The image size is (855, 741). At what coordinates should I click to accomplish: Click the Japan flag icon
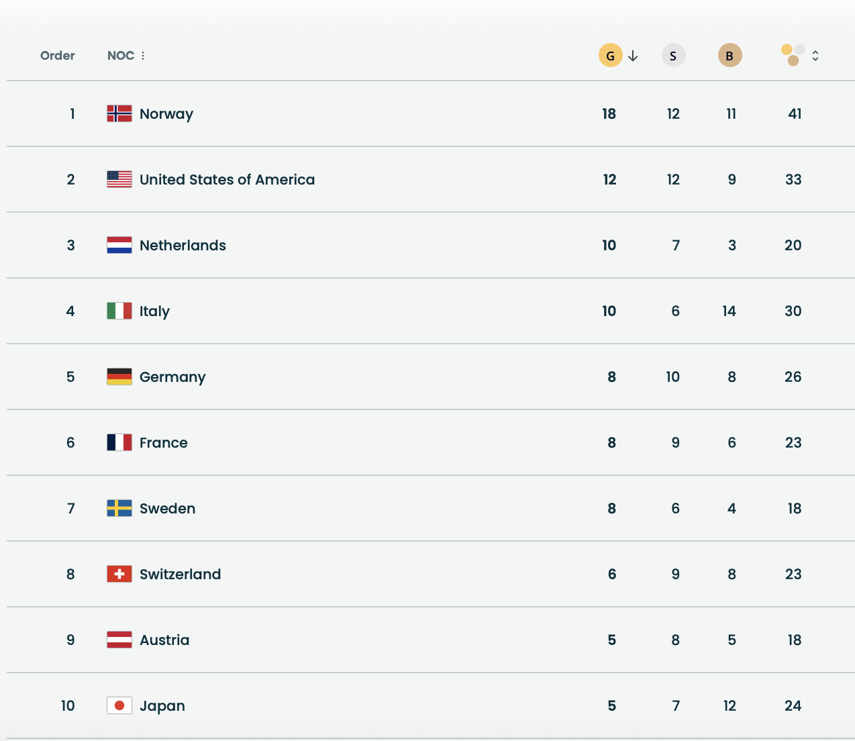tap(119, 705)
